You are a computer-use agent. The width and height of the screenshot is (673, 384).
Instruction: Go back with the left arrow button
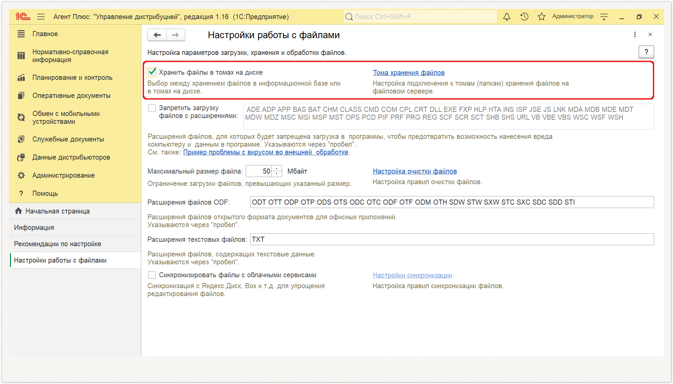tap(157, 35)
